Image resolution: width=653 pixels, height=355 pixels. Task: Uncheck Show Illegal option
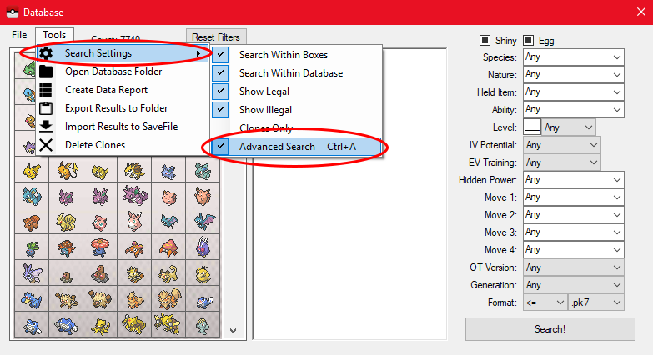(x=265, y=110)
